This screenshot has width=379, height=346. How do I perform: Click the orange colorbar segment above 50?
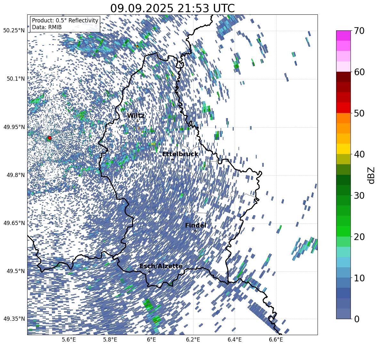click(x=343, y=118)
